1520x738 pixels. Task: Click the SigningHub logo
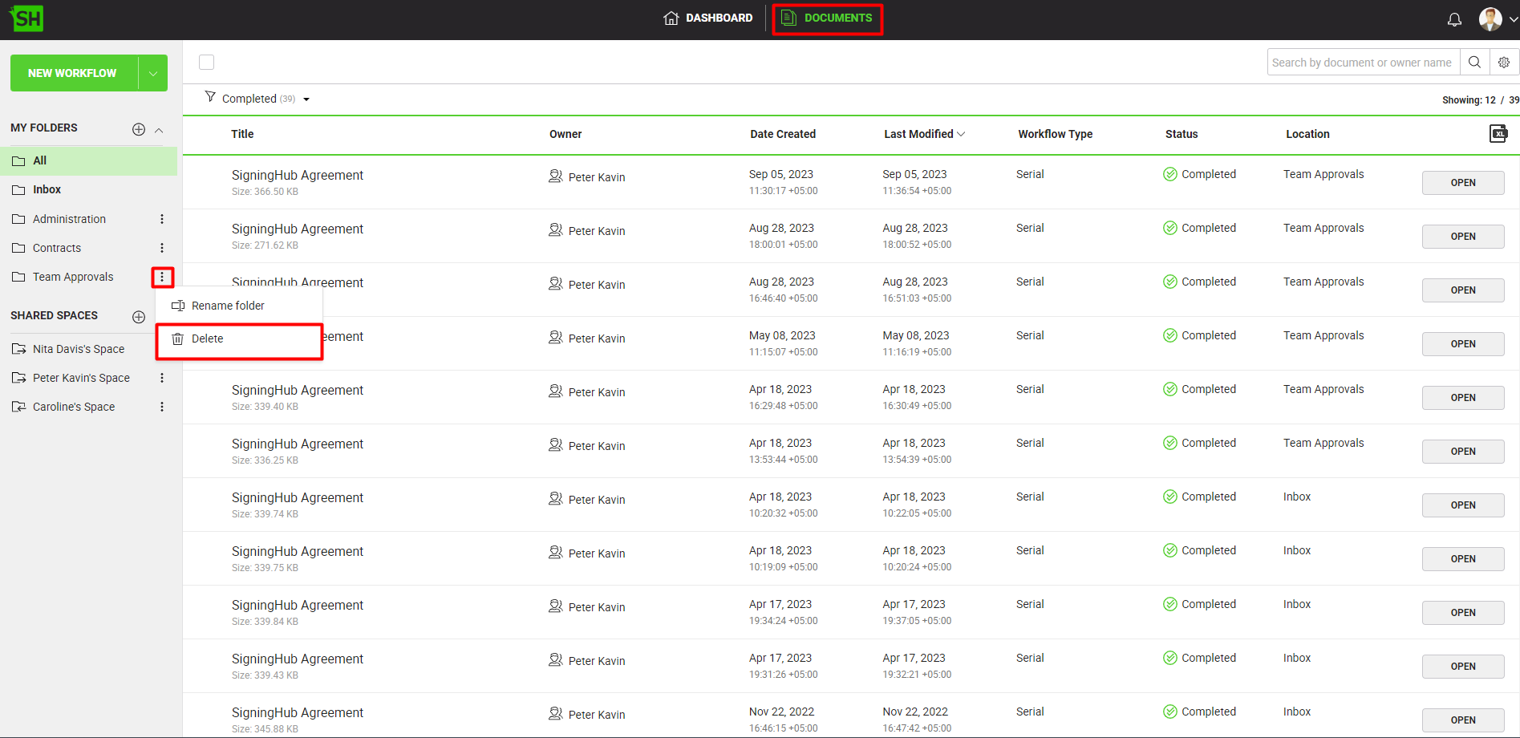pos(27,18)
